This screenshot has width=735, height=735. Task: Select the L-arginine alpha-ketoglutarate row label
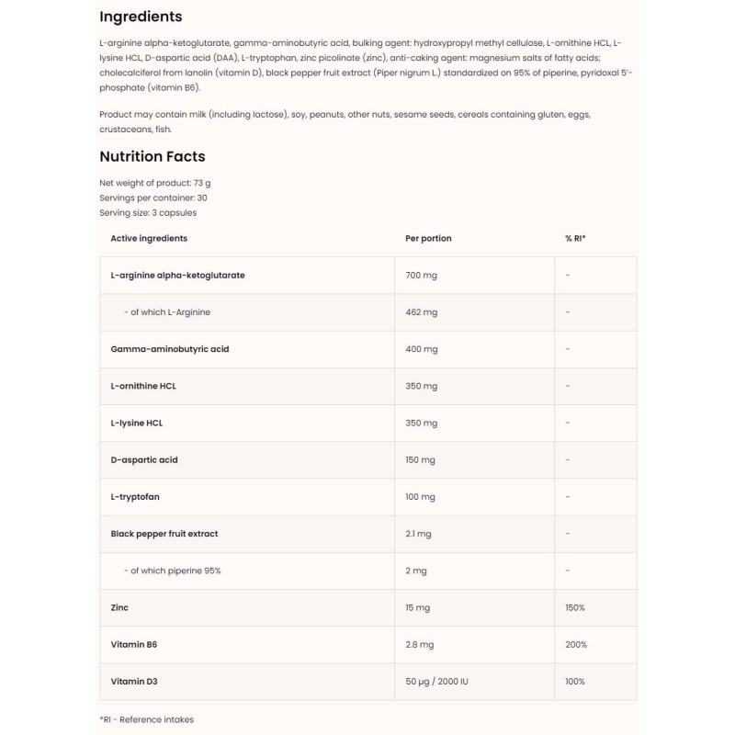(x=177, y=275)
